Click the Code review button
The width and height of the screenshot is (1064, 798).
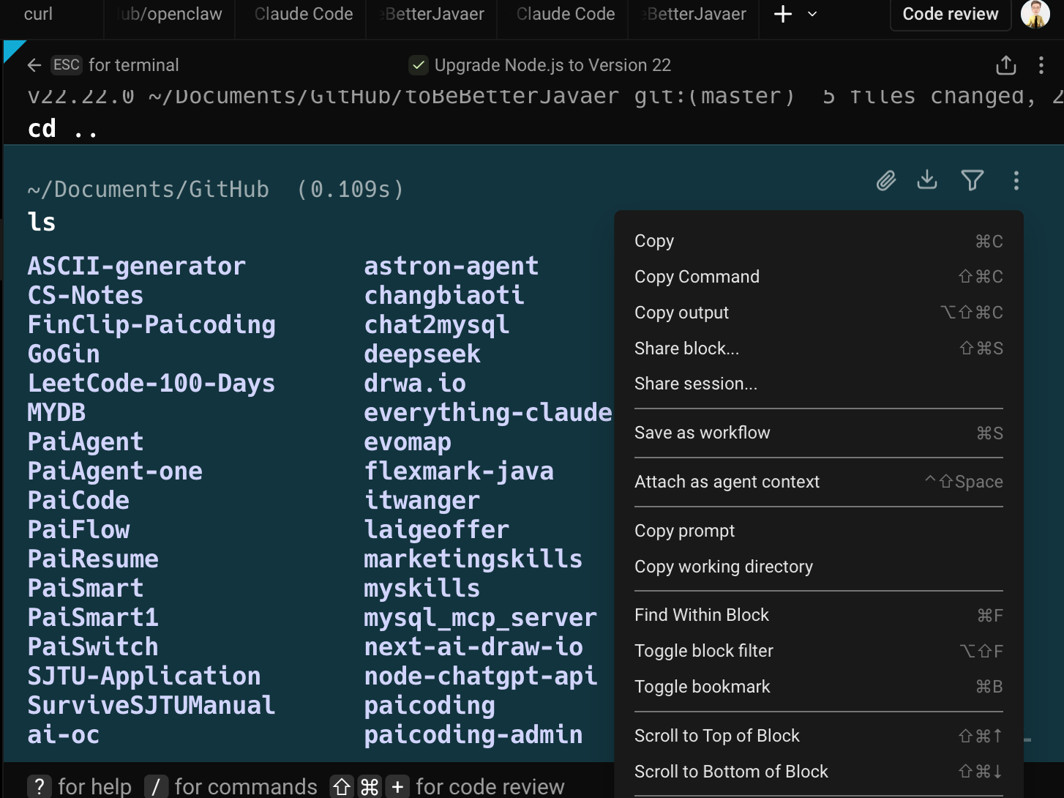950,14
